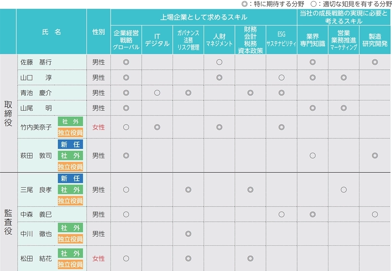The image size is (392, 271).
Task: Select the 企業経営戦略グローバル column header
Action: coord(126,40)
